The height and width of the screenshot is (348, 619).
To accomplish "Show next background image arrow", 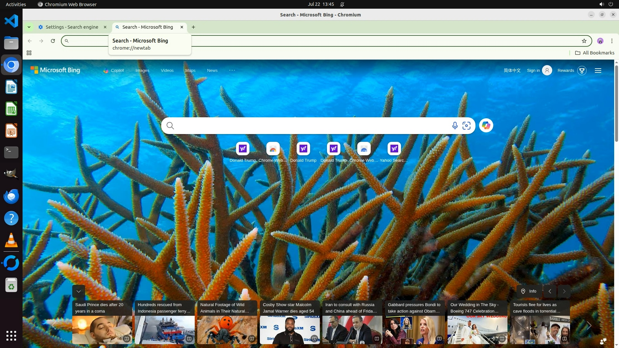I will pos(564,291).
